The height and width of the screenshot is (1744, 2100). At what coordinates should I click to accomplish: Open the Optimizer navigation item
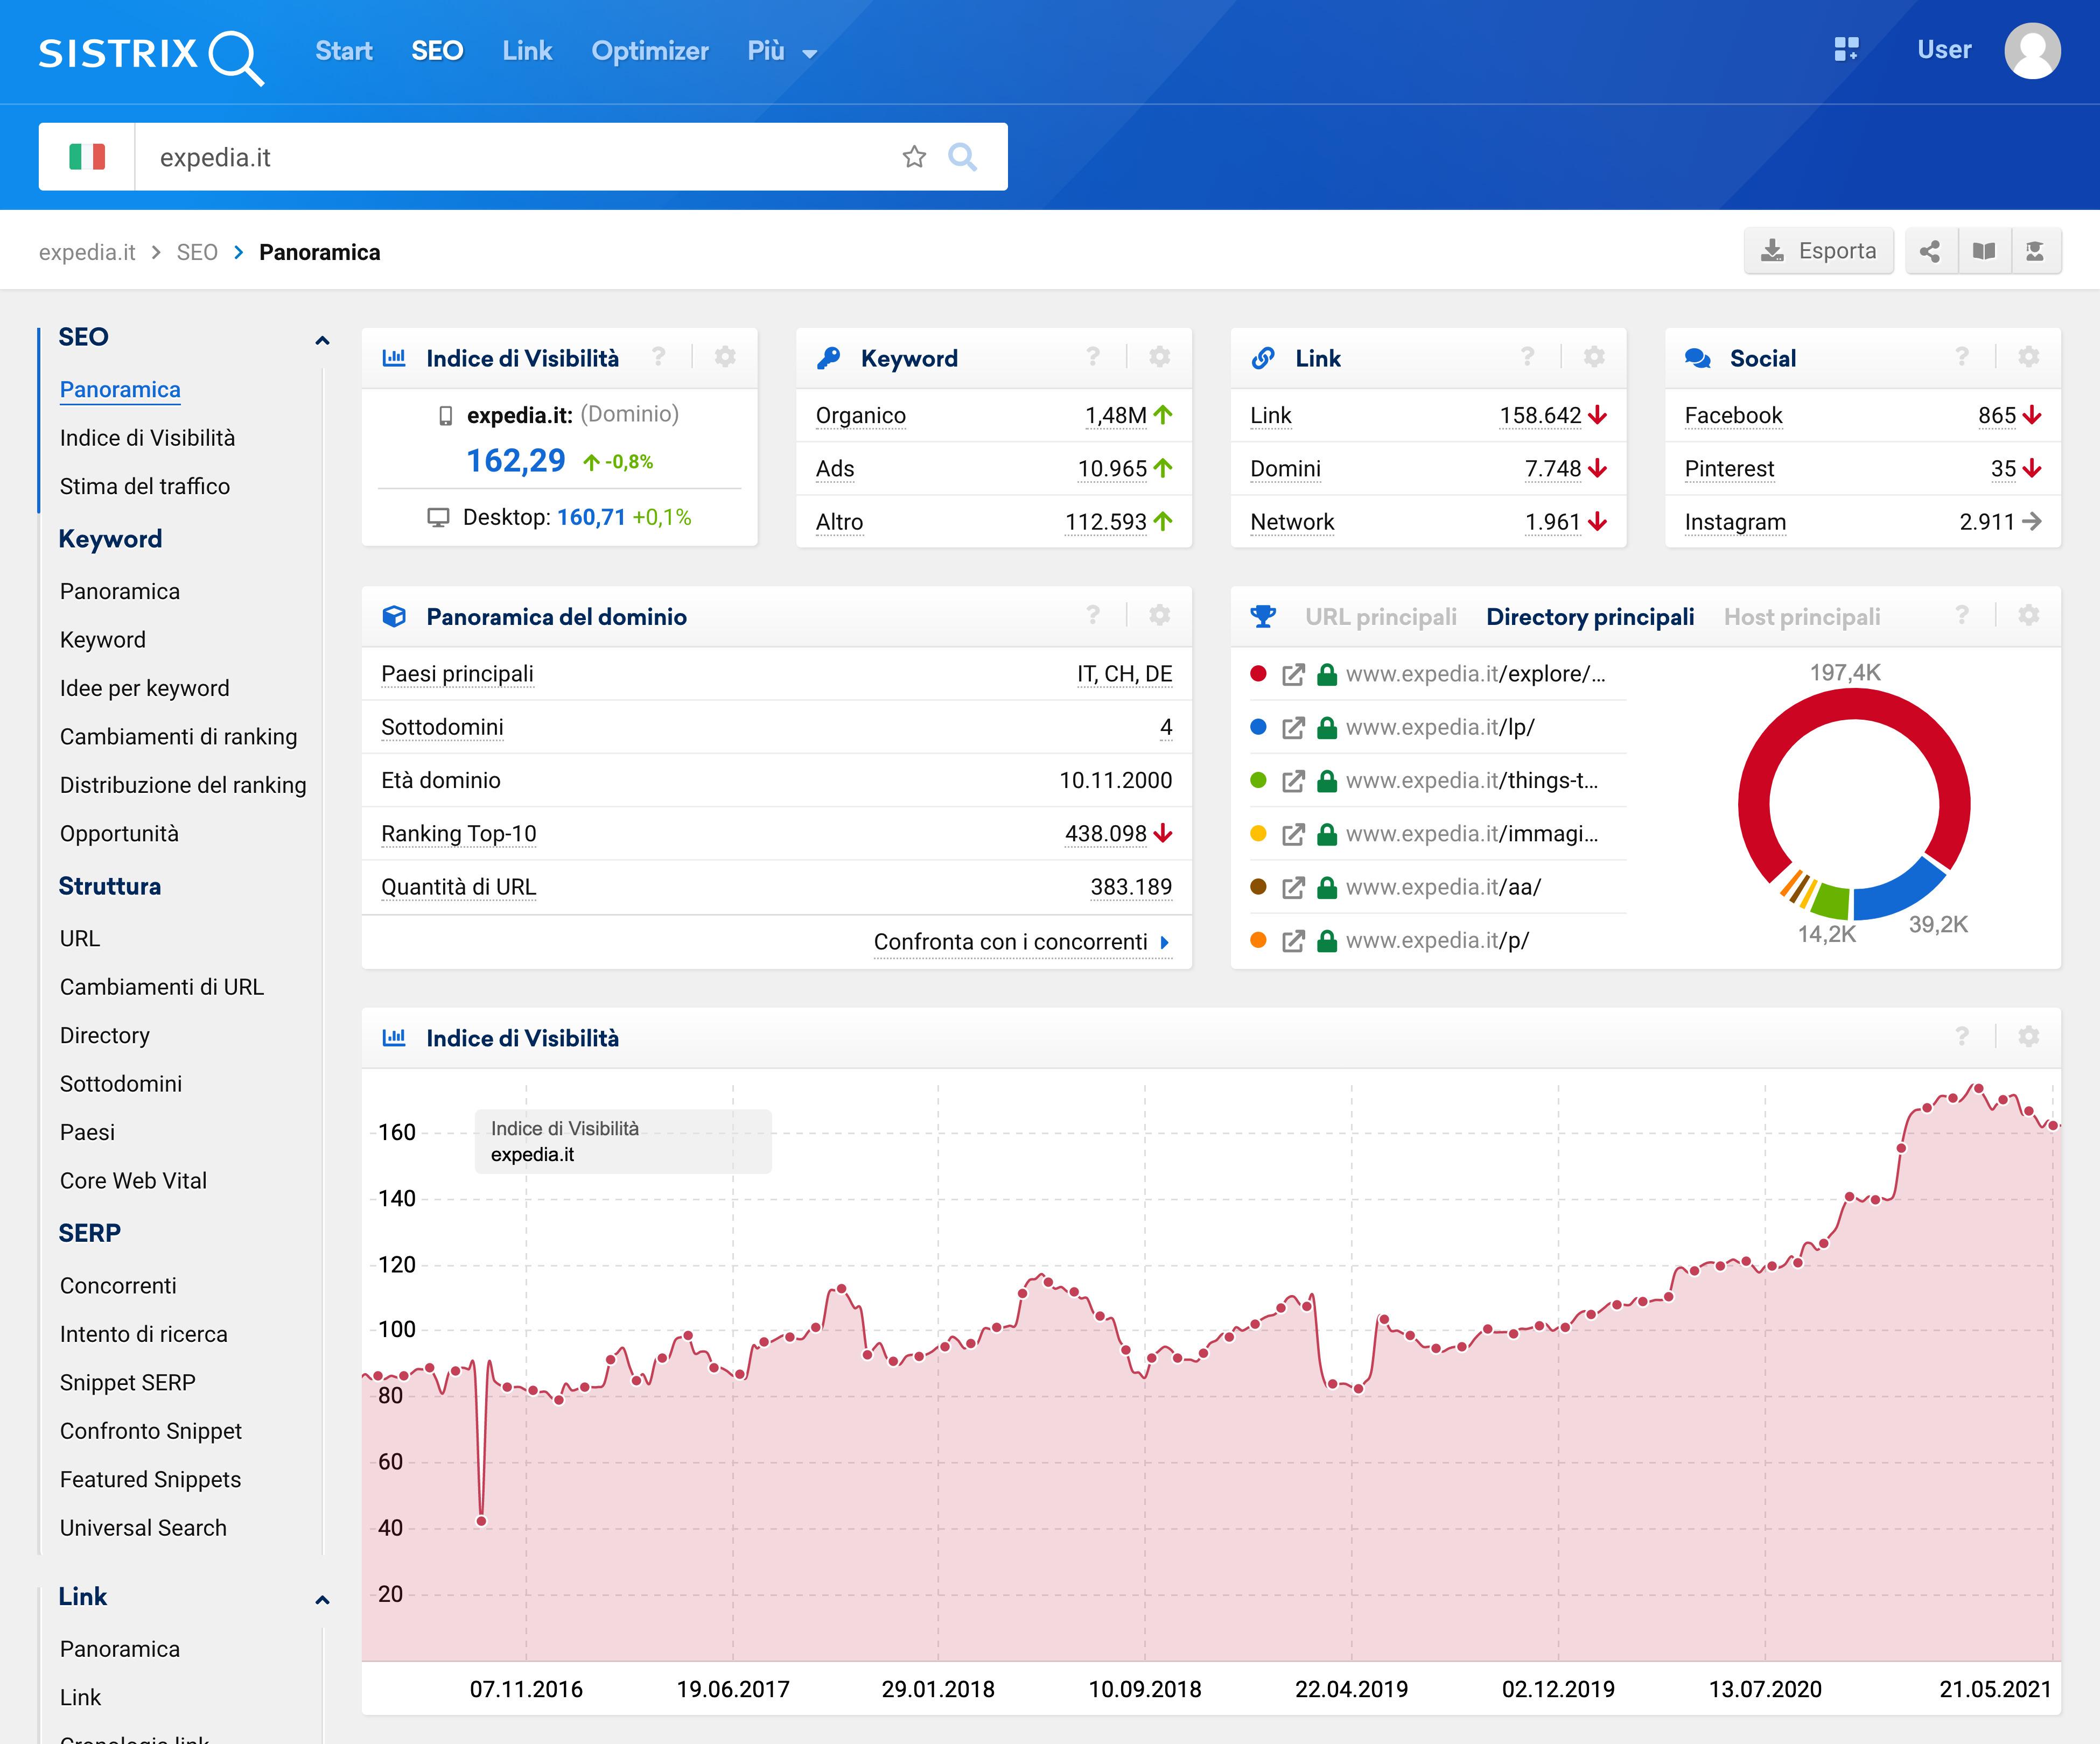click(x=650, y=51)
